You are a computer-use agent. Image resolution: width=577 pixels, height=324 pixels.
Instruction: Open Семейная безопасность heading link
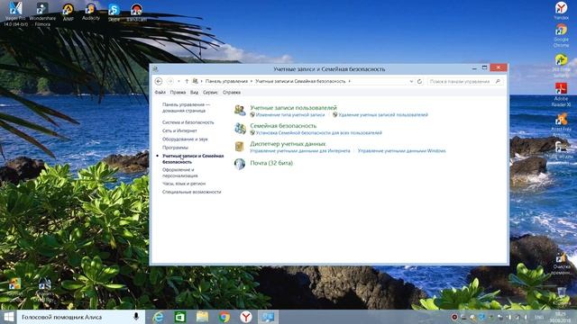283,126
